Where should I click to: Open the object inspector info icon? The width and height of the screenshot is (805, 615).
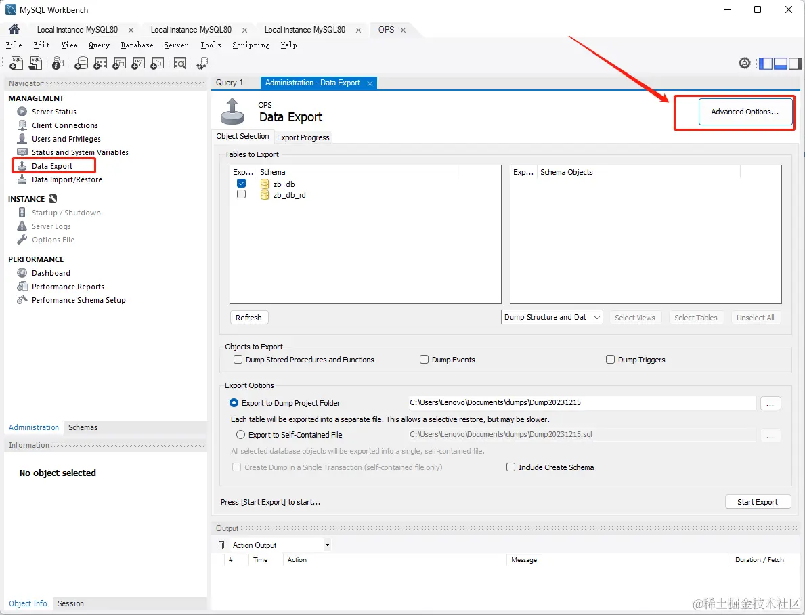tap(58, 63)
